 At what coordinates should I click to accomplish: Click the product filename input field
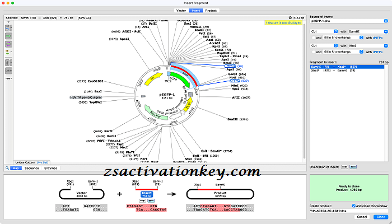pyautogui.click(x=348, y=211)
